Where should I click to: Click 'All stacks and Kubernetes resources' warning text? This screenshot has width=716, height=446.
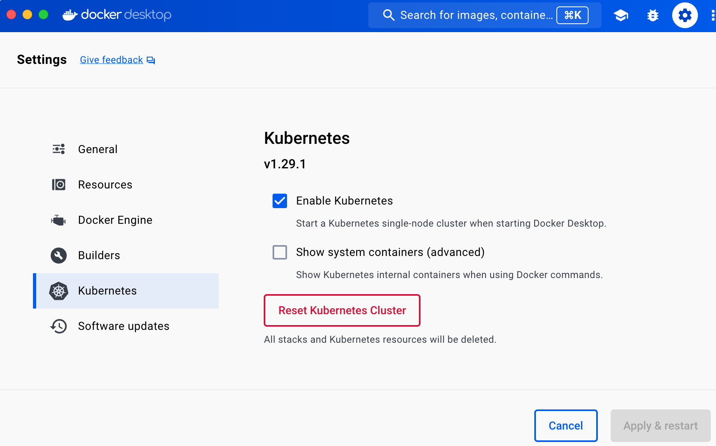tap(380, 340)
